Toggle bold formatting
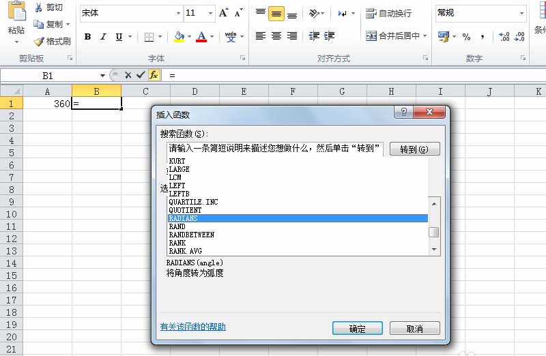 point(88,37)
